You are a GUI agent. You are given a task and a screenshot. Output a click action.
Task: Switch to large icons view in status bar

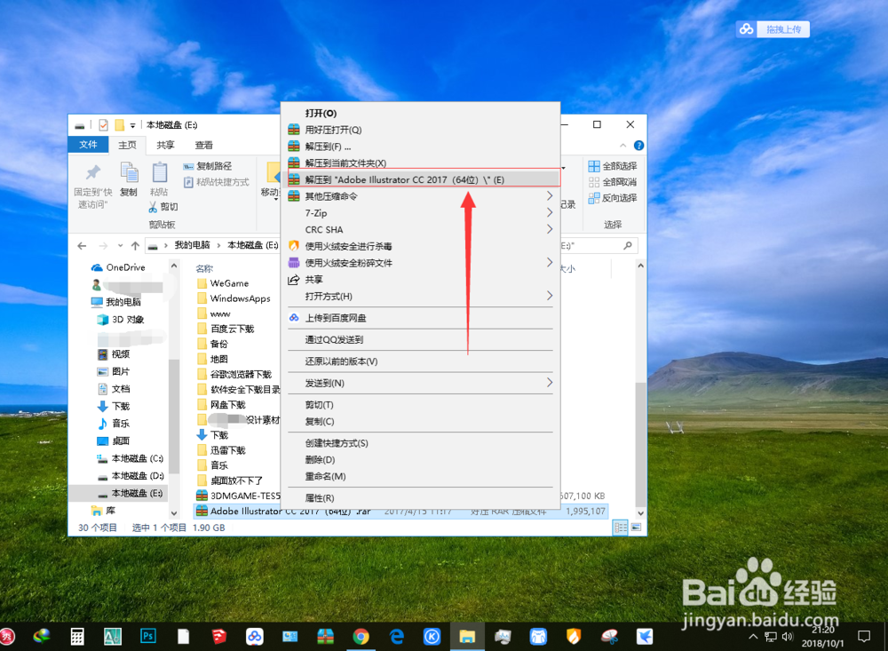coord(637,528)
